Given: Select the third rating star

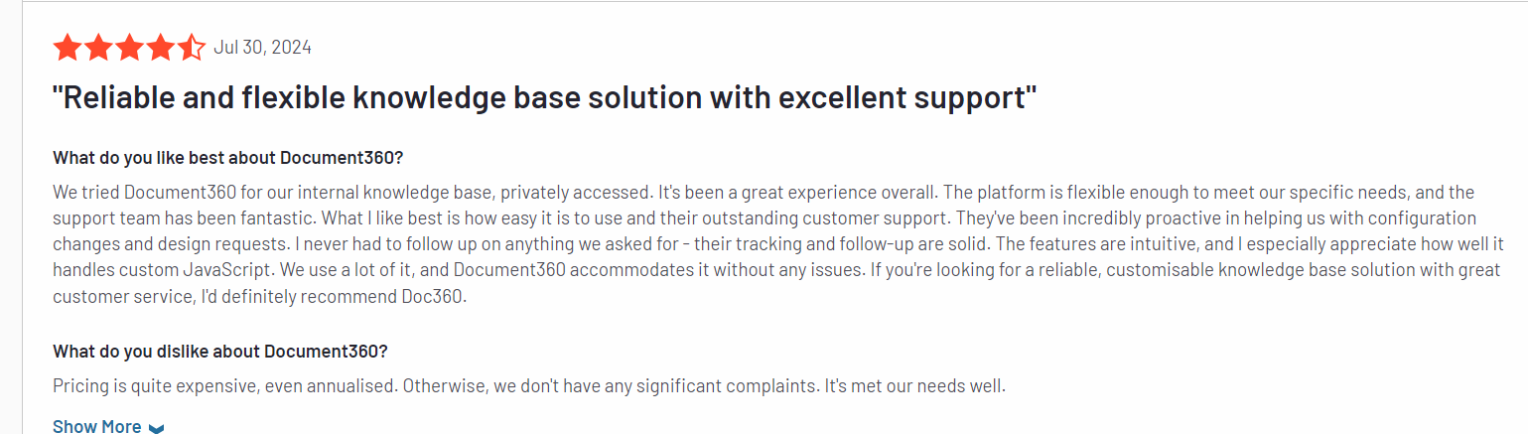Looking at the screenshot, I should coord(129,48).
